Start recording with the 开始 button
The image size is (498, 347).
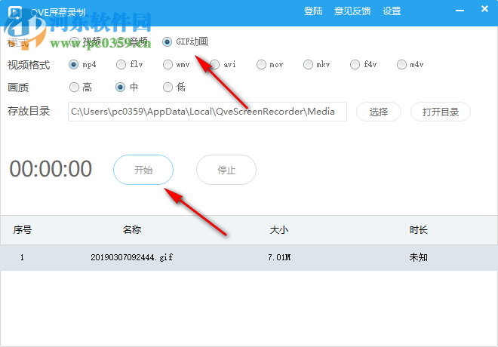(x=143, y=170)
